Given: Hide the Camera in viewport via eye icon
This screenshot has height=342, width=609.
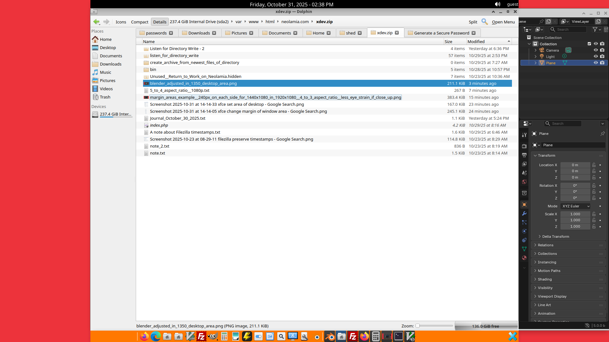Looking at the screenshot, I should coord(596,50).
